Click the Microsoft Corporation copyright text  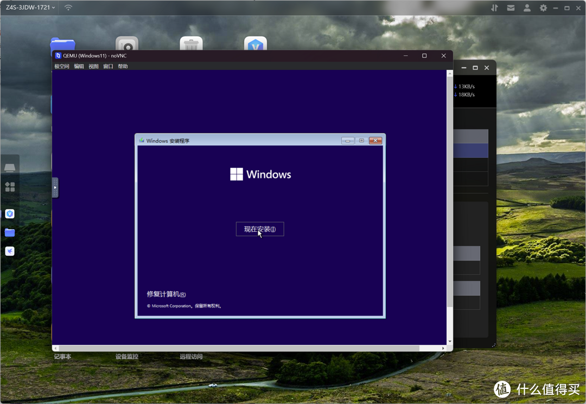tap(184, 307)
